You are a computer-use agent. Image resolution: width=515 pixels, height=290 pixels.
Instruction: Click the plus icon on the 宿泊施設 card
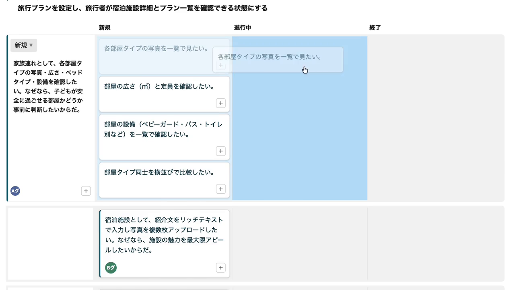coord(220,268)
